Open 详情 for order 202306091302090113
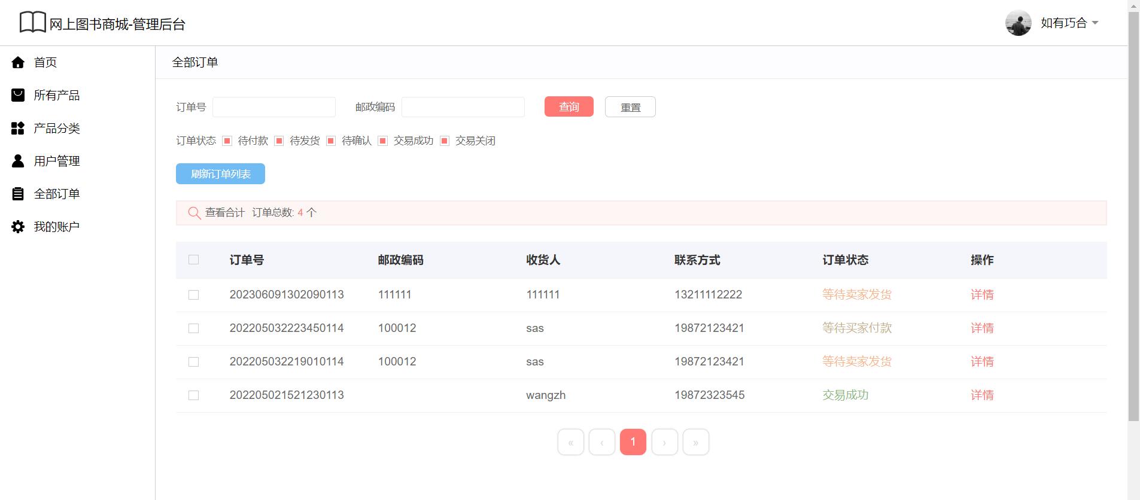Viewport: 1140px width, 500px height. (x=982, y=294)
